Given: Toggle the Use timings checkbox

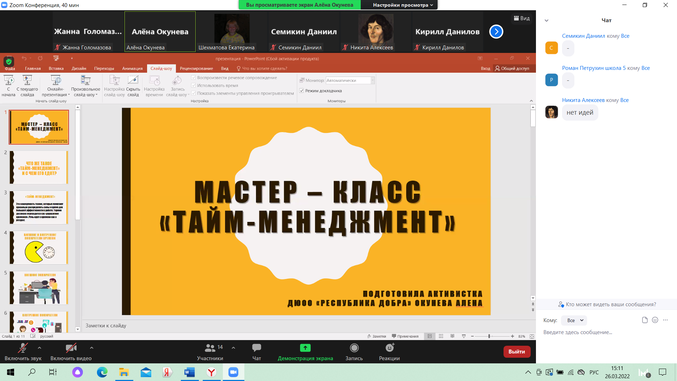Looking at the screenshot, I should [194, 85].
